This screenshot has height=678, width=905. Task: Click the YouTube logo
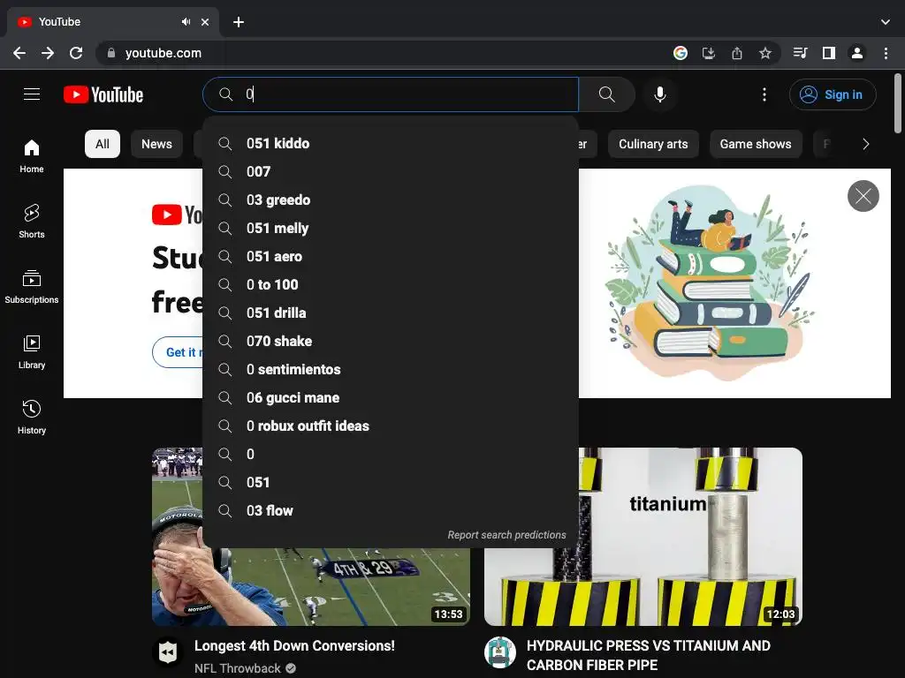click(103, 94)
